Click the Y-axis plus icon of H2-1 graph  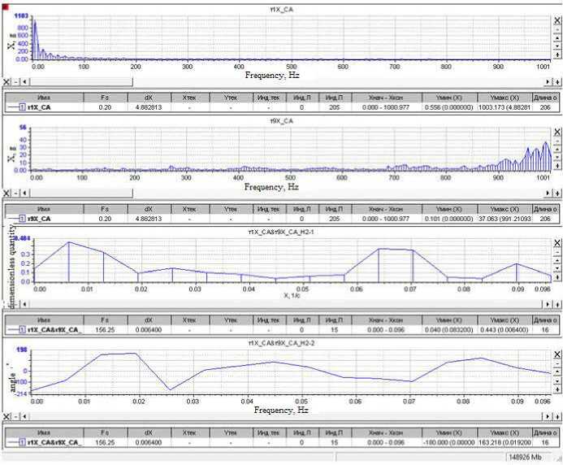557,277
